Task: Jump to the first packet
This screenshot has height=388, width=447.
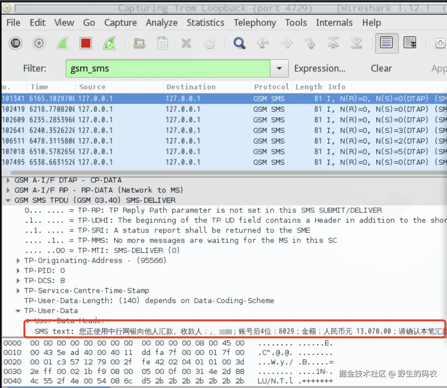Action: (333, 43)
